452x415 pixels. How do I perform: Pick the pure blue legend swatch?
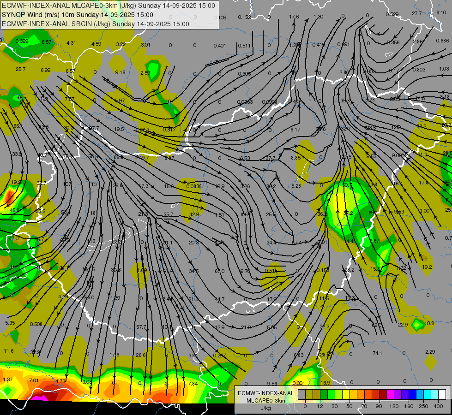[413, 394]
